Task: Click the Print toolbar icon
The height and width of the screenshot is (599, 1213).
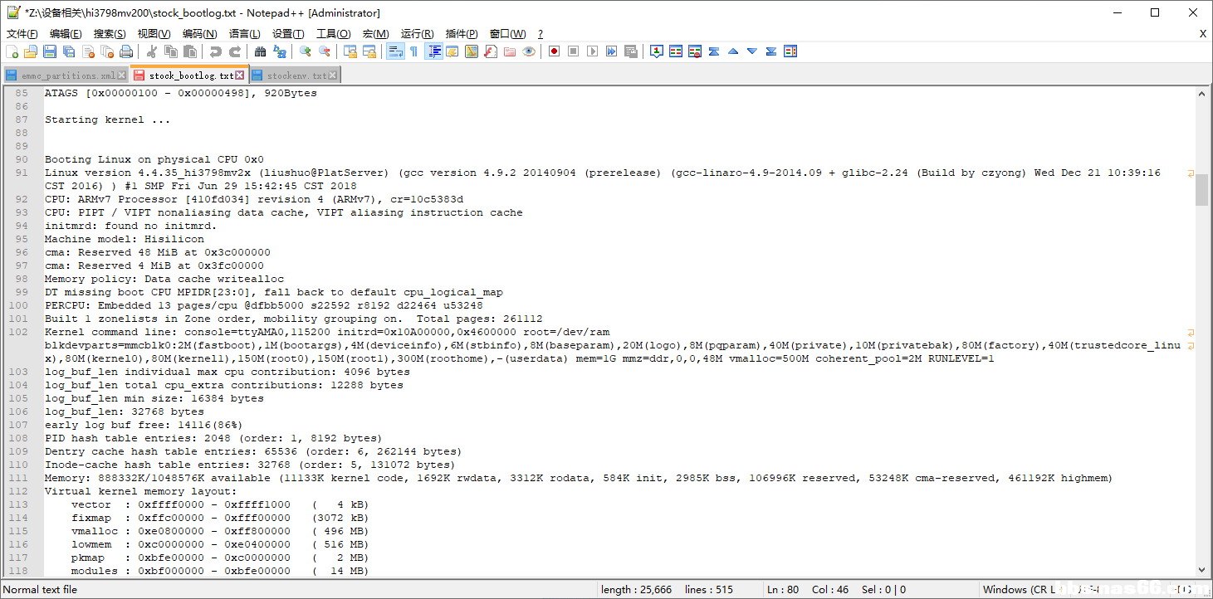Action: (126, 51)
